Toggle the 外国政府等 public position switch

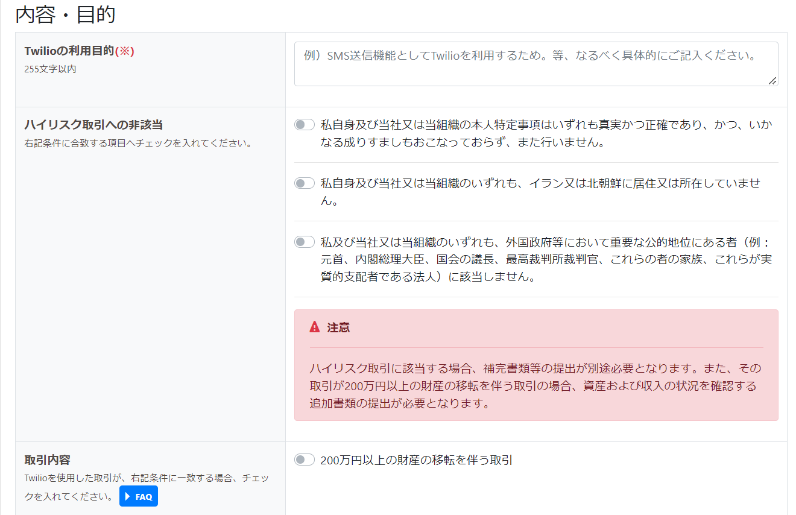coord(305,242)
